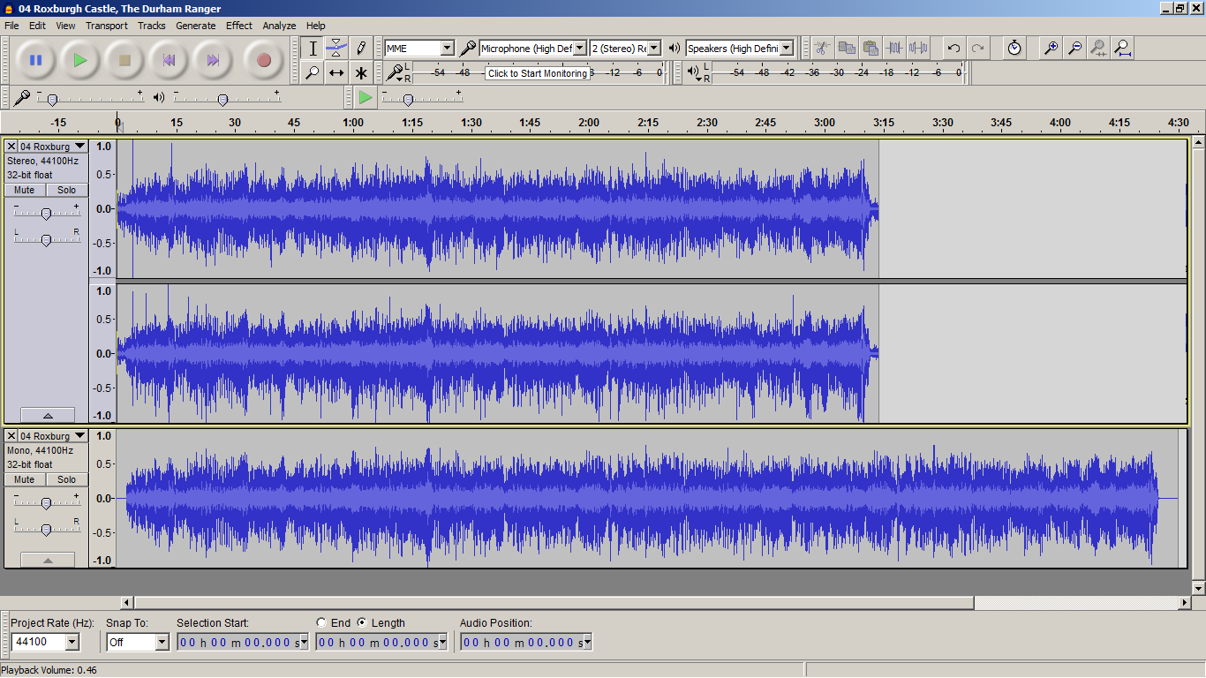
Task: Click the Fit Project zoom icon
Action: [1122, 48]
